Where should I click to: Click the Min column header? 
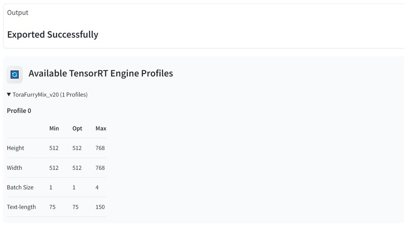click(54, 128)
